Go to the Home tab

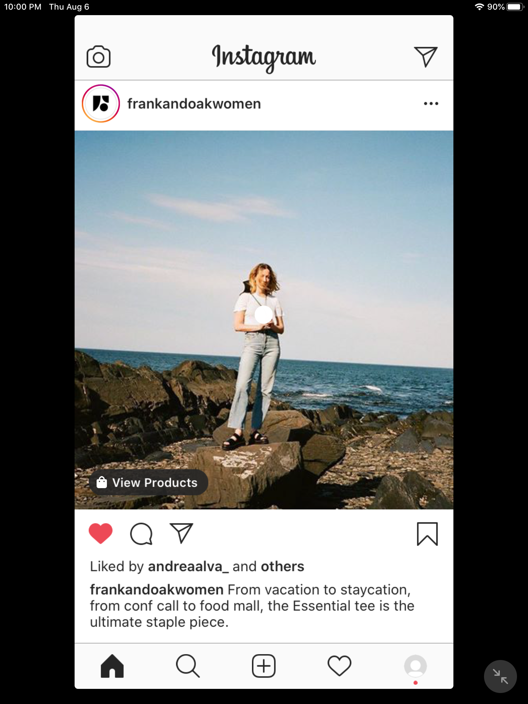(112, 666)
